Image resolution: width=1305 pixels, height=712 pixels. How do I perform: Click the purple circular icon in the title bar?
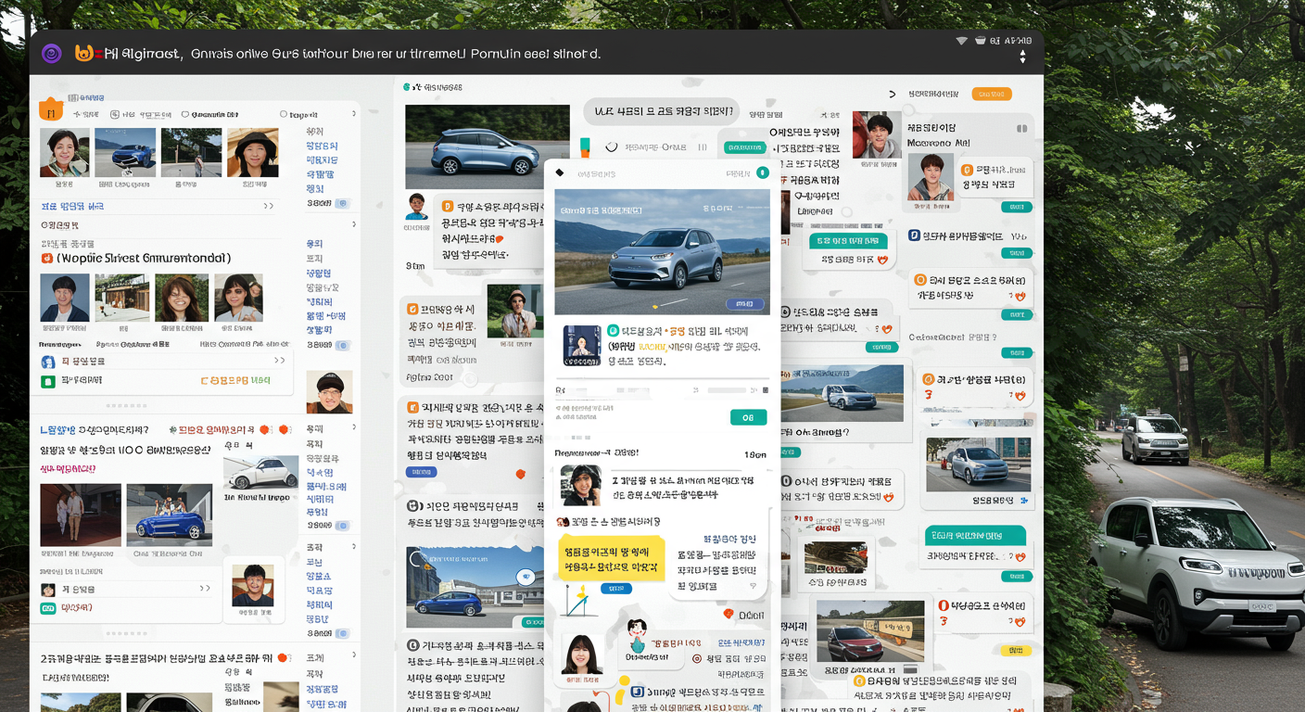click(x=51, y=54)
